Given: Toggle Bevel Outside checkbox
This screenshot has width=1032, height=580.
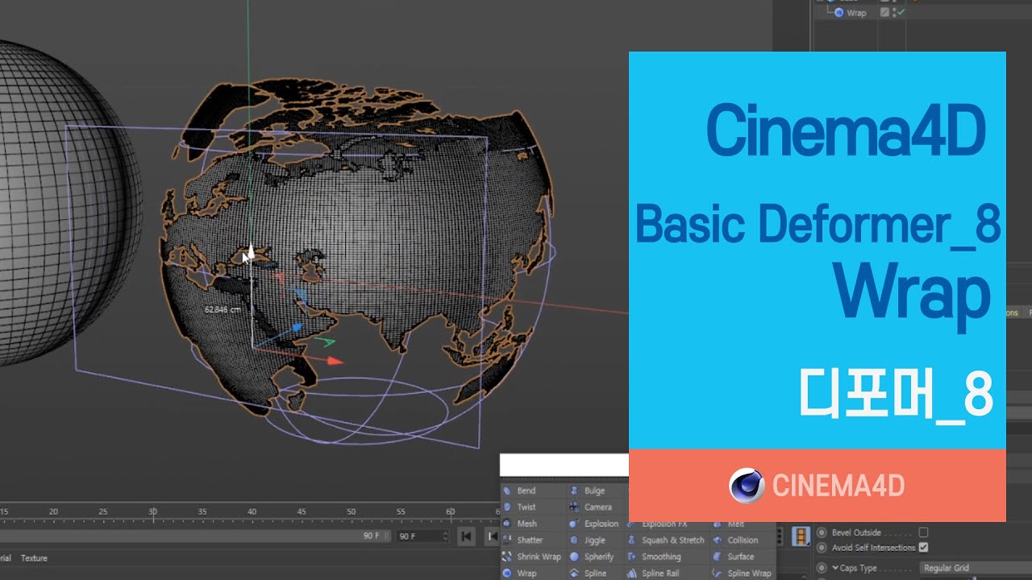Looking at the screenshot, I should (x=923, y=532).
